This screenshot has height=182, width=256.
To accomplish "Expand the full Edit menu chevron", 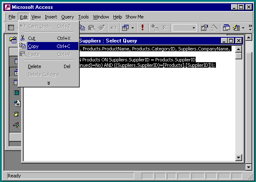I will (x=49, y=83).
